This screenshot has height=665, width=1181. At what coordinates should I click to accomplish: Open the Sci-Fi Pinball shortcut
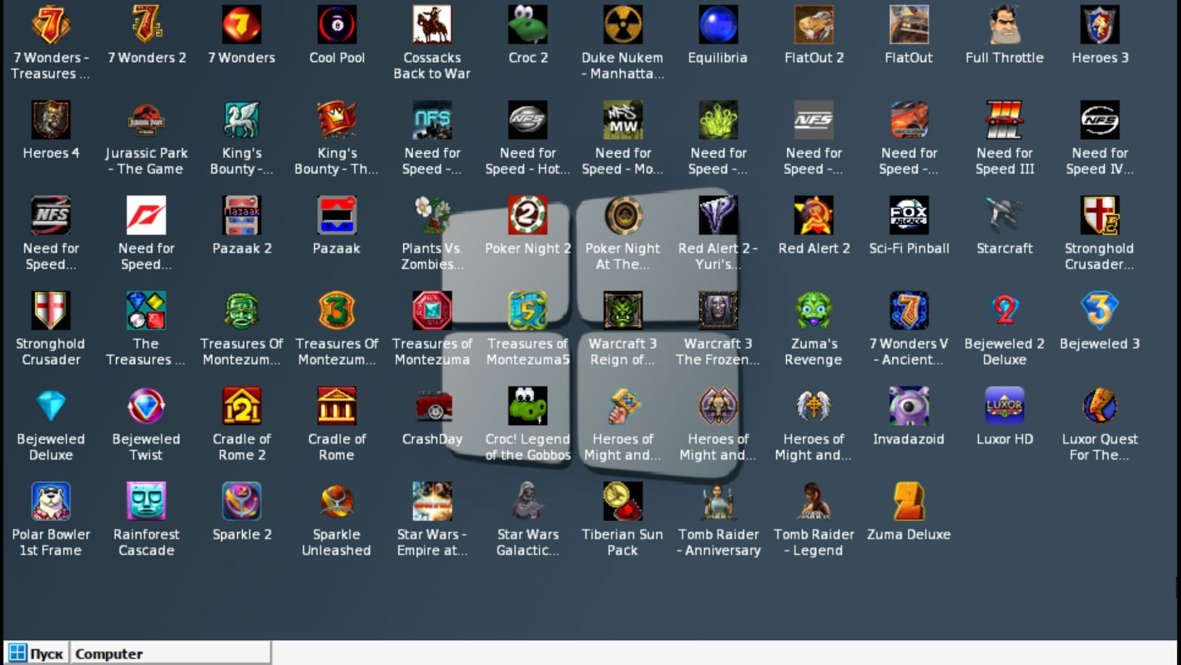[x=909, y=216]
